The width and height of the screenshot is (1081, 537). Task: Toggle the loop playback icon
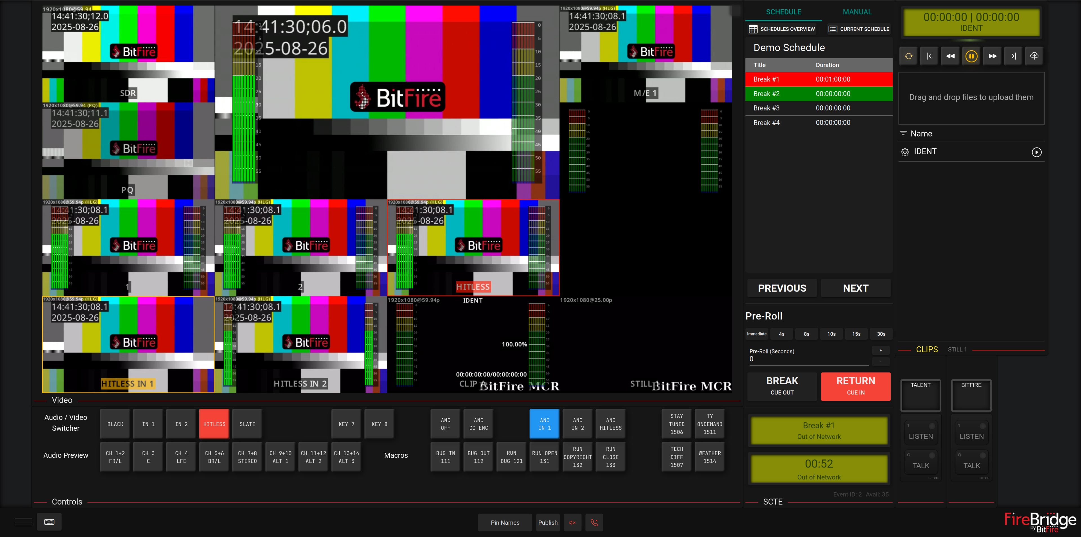(x=908, y=56)
